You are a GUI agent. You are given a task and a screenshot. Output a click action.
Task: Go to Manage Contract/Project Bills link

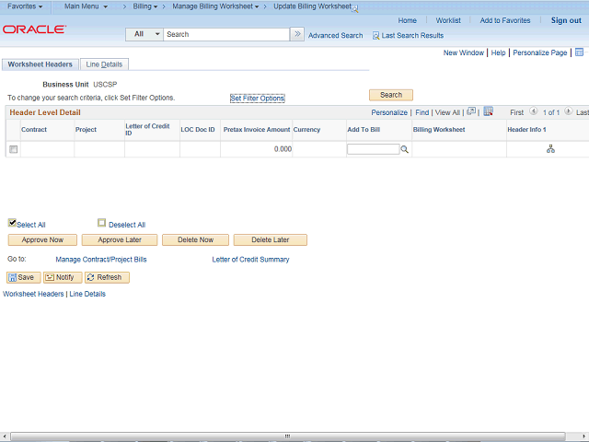click(101, 260)
